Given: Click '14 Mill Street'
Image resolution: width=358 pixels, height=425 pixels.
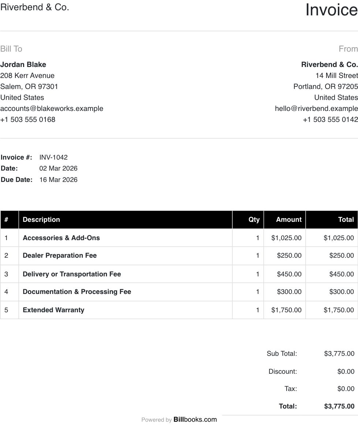Looking at the screenshot, I should tap(337, 75).
